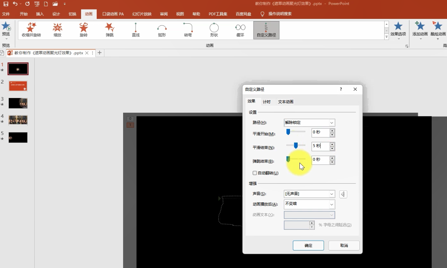Enable the 自动翻转 checkbox
Image resolution: width=447 pixels, height=268 pixels.
tap(255, 173)
